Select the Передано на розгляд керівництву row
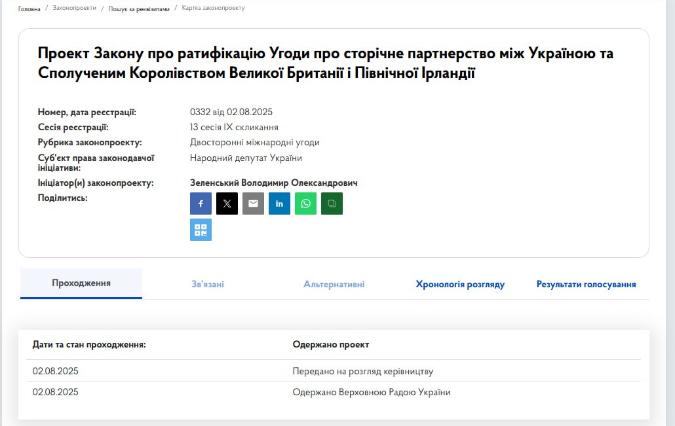Screen dimensions: 675x426 click(362, 372)
